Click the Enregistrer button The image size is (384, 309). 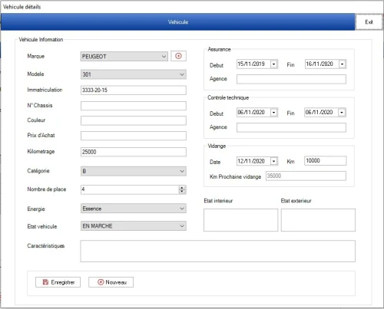[58, 282]
